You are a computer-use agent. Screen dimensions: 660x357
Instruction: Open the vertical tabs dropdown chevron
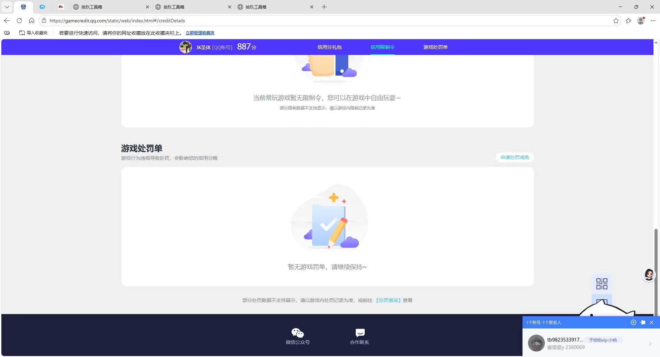pyautogui.click(x=7, y=7)
